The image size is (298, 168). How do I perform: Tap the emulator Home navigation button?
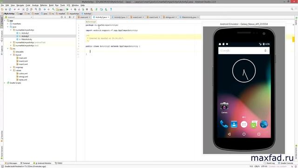244,134
